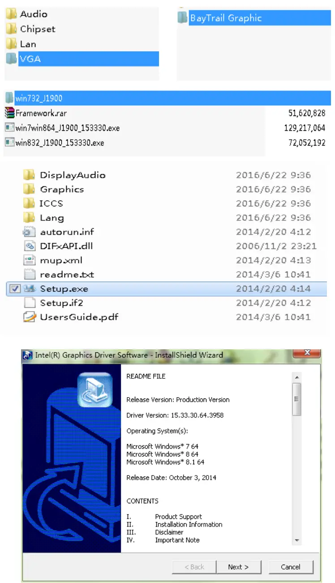Open the Chipset folder icon
This screenshot has width=335, height=583.
click(11, 29)
